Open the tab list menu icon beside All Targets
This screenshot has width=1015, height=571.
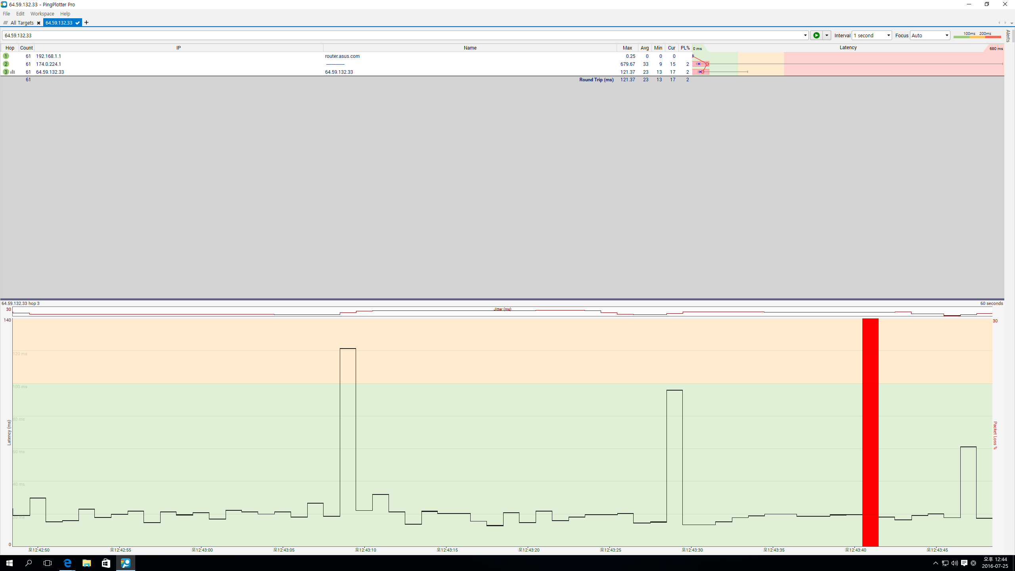(6, 23)
